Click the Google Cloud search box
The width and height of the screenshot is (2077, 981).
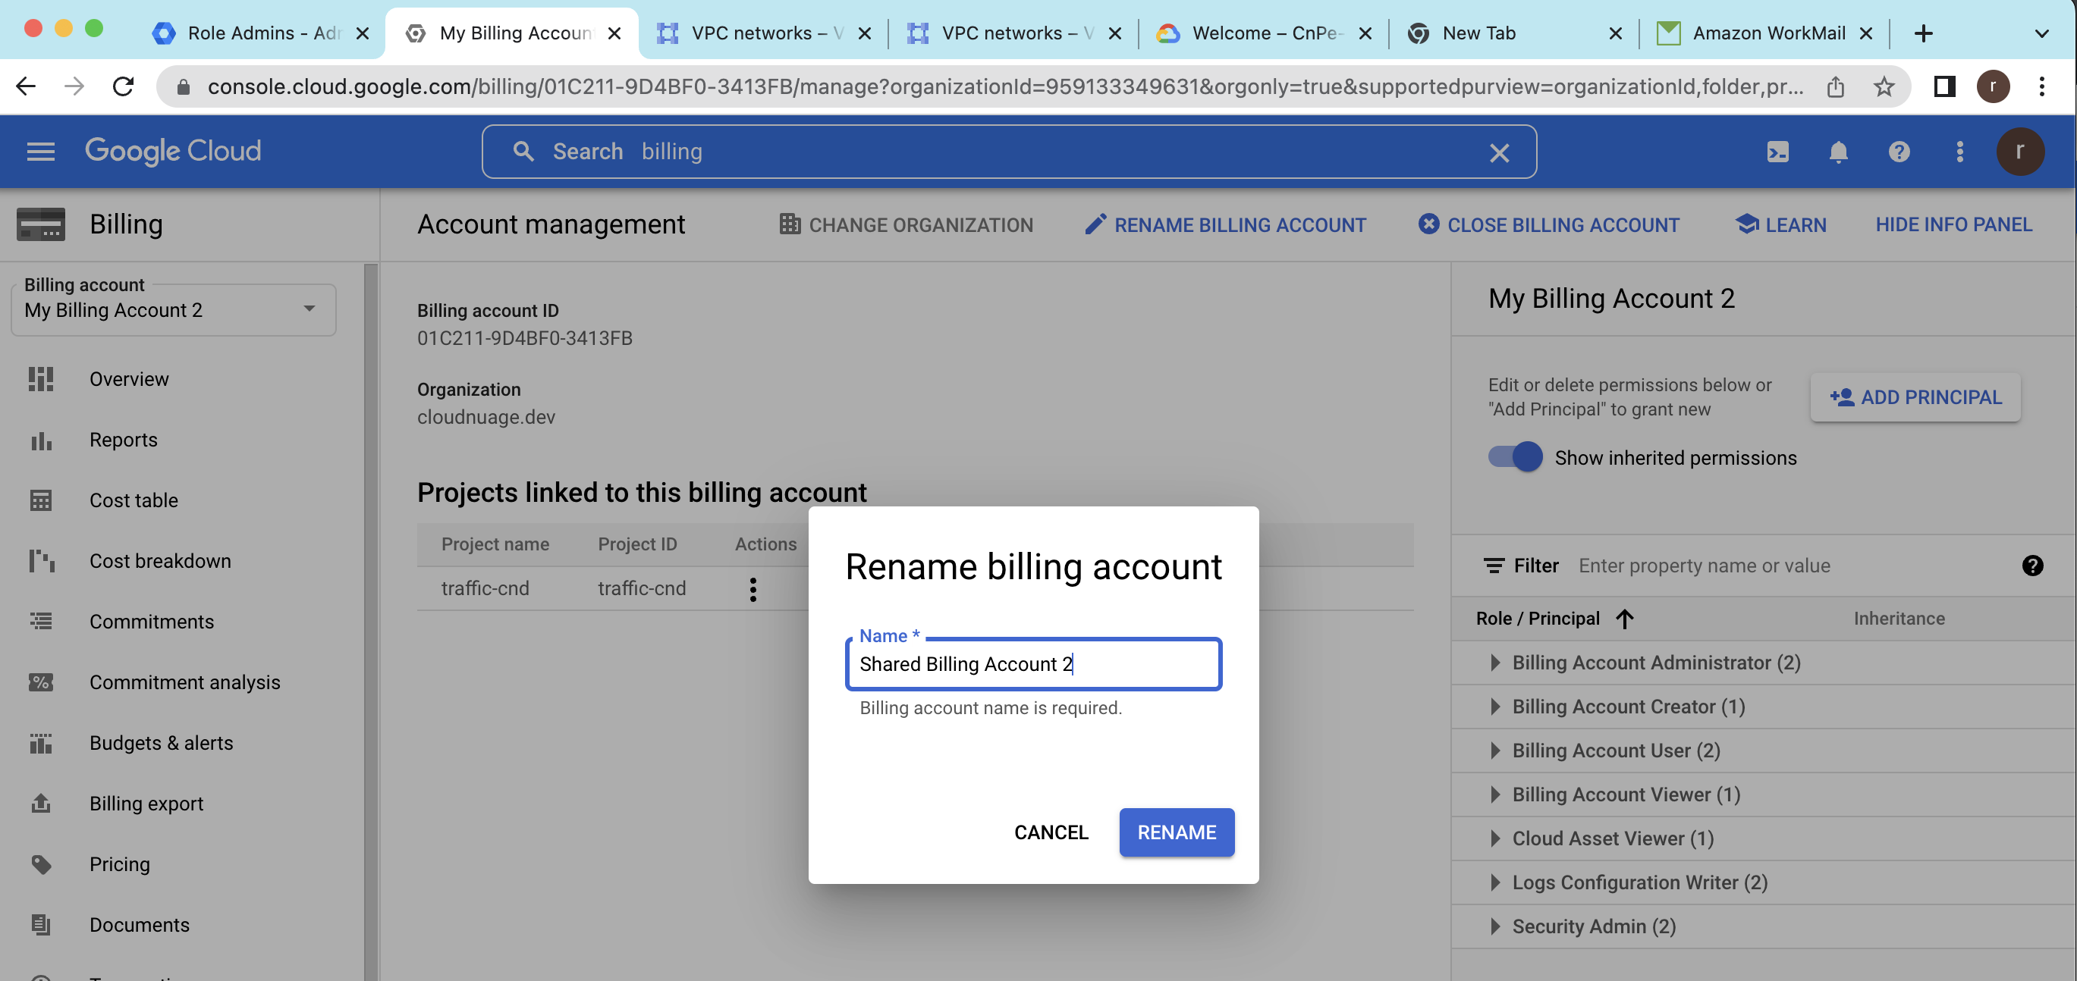pos(1008,152)
